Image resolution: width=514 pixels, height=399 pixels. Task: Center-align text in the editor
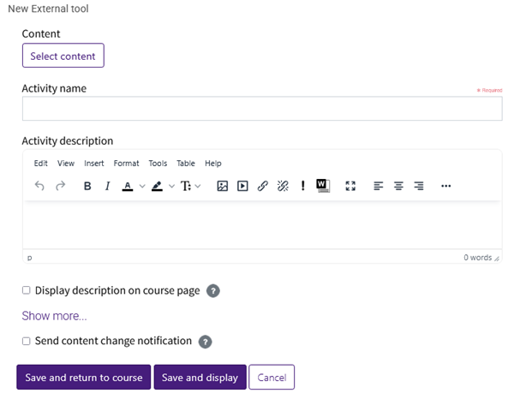(x=398, y=186)
